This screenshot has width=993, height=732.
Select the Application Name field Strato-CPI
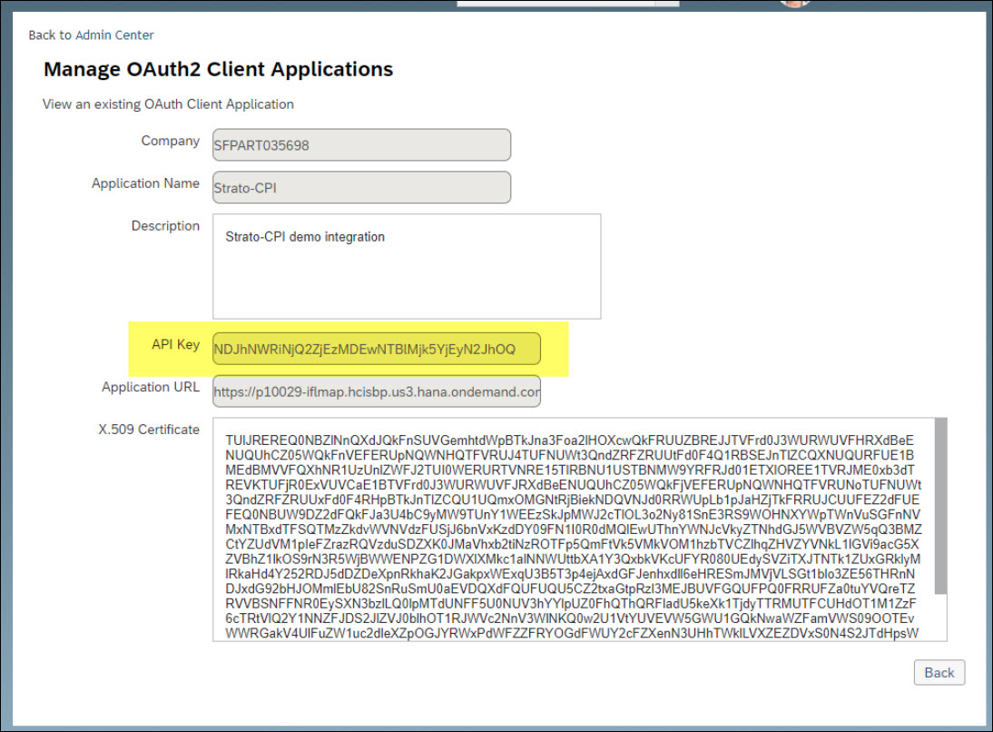tap(361, 188)
